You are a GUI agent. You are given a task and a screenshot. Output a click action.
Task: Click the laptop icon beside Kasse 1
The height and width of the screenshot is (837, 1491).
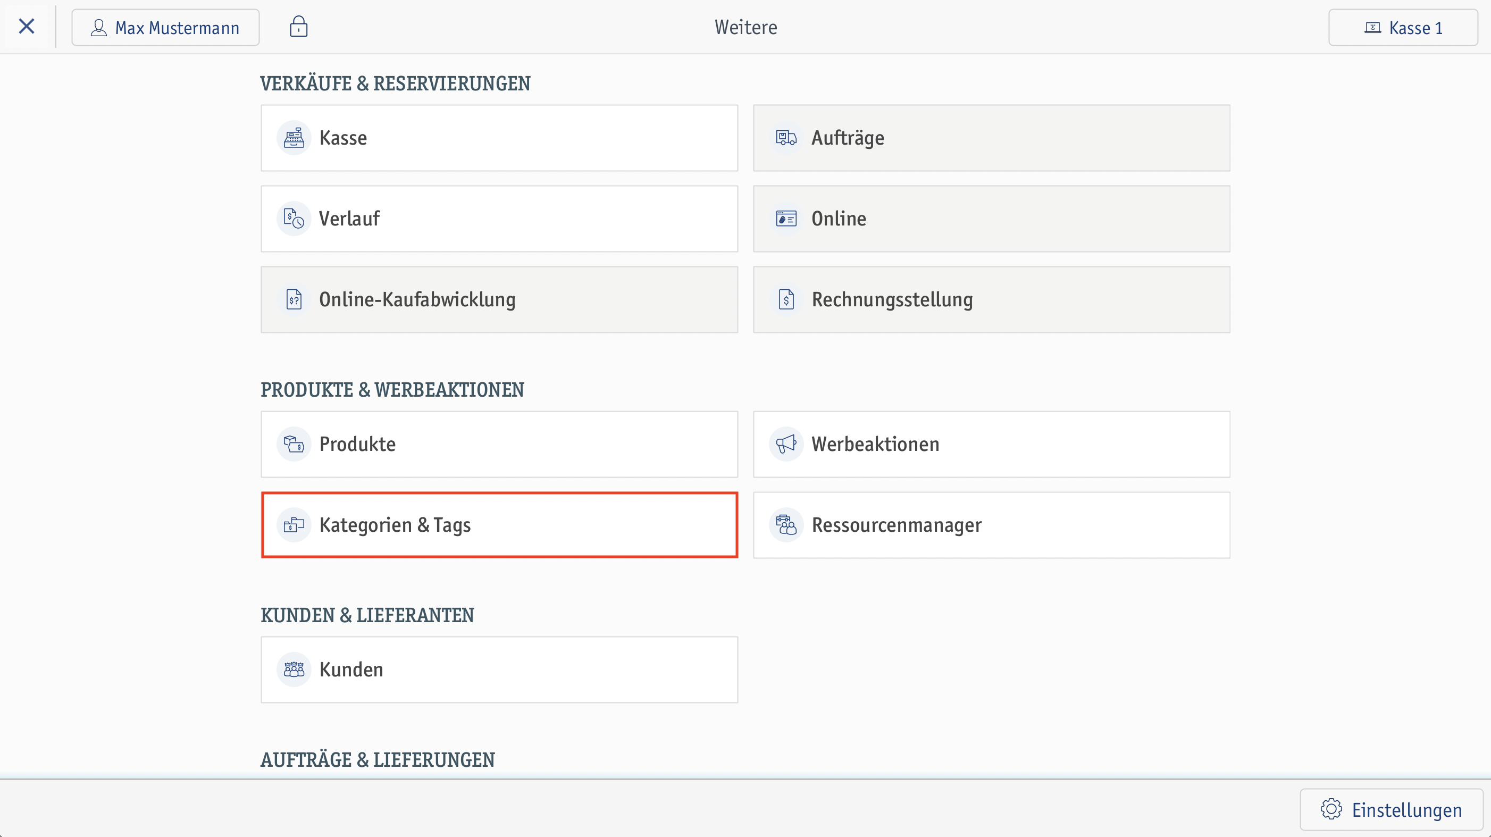click(x=1373, y=27)
